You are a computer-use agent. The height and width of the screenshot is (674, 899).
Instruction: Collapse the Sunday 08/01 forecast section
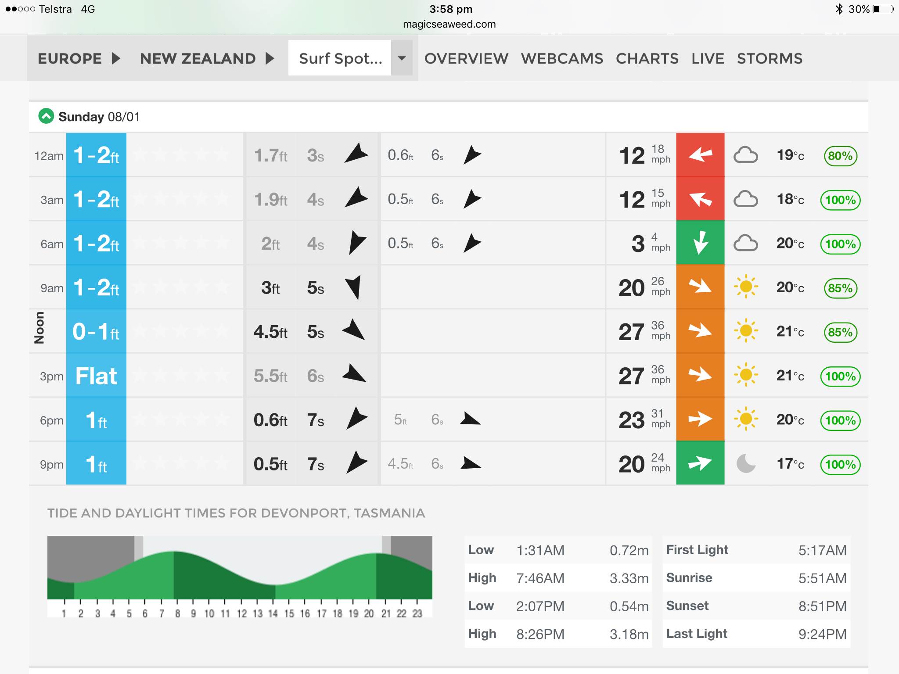[46, 116]
